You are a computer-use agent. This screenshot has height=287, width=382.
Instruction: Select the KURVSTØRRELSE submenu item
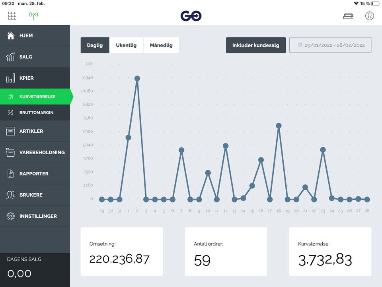tap(35, 96)
